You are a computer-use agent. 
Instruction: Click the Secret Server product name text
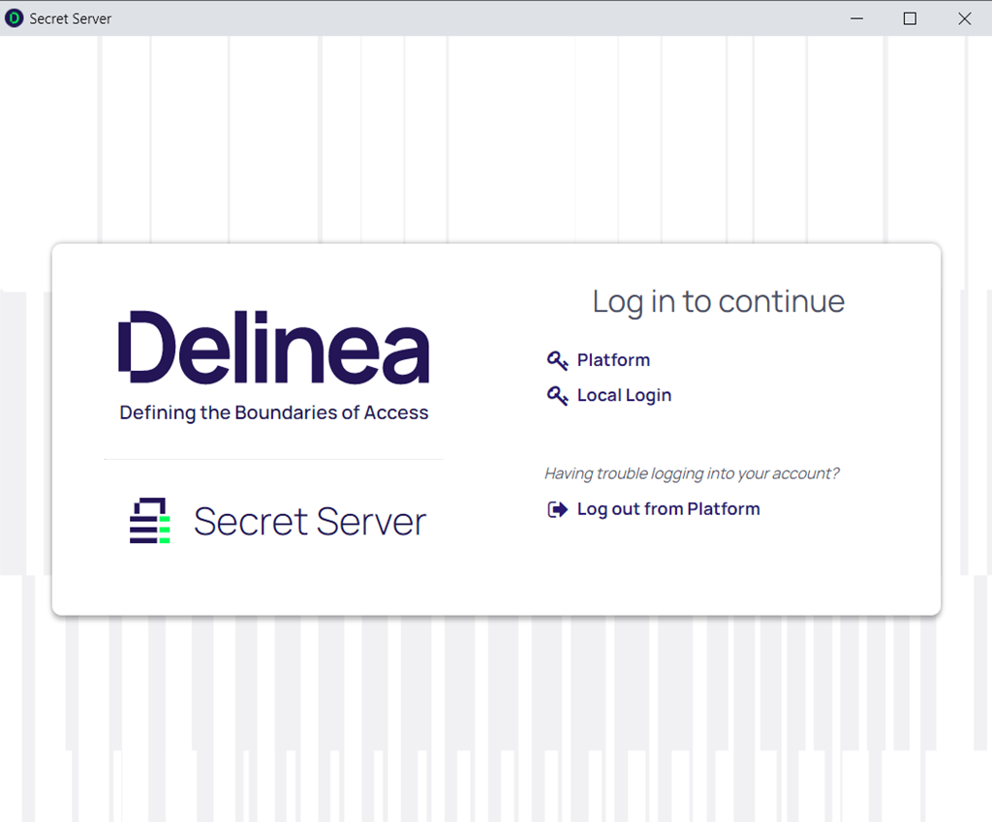point(310,522)
